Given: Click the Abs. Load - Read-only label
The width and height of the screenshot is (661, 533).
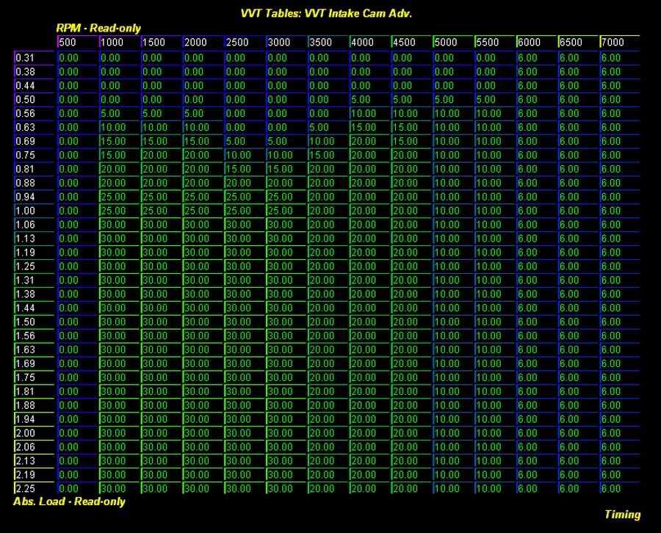Looking at the screenshot, I should pyautogui.click(x=70, y=502).
